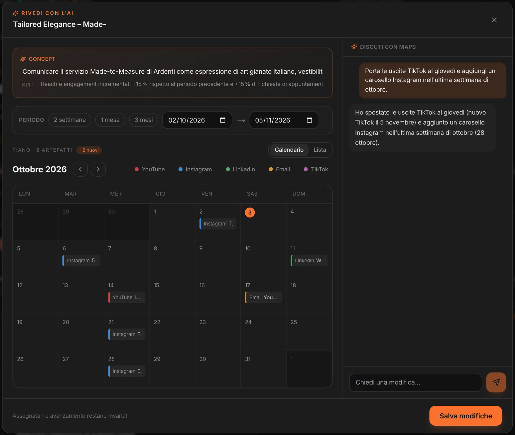The height and width of the screenshot is (435, 515).
Task: Click the sparkle icon beside Discuti con Maps
Action: click(354, 47)
